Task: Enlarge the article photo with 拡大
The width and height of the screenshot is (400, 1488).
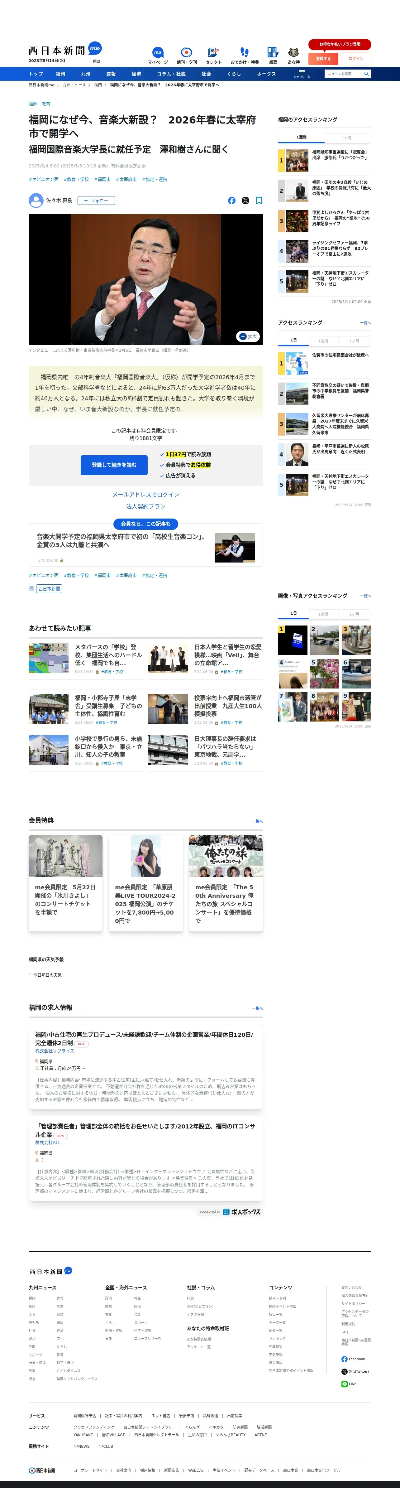Action: pyautogui.click(x=248, y=336)
